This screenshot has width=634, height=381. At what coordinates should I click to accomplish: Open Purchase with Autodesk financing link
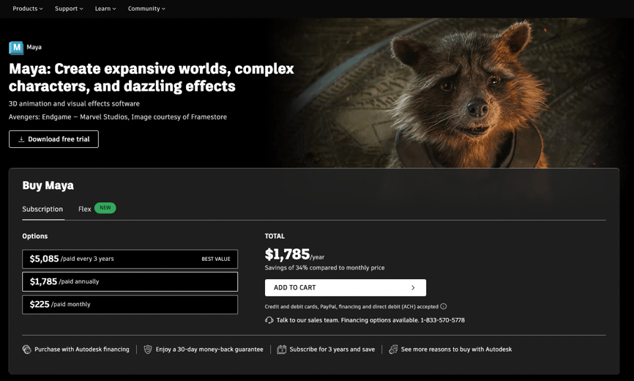[82, 349]
